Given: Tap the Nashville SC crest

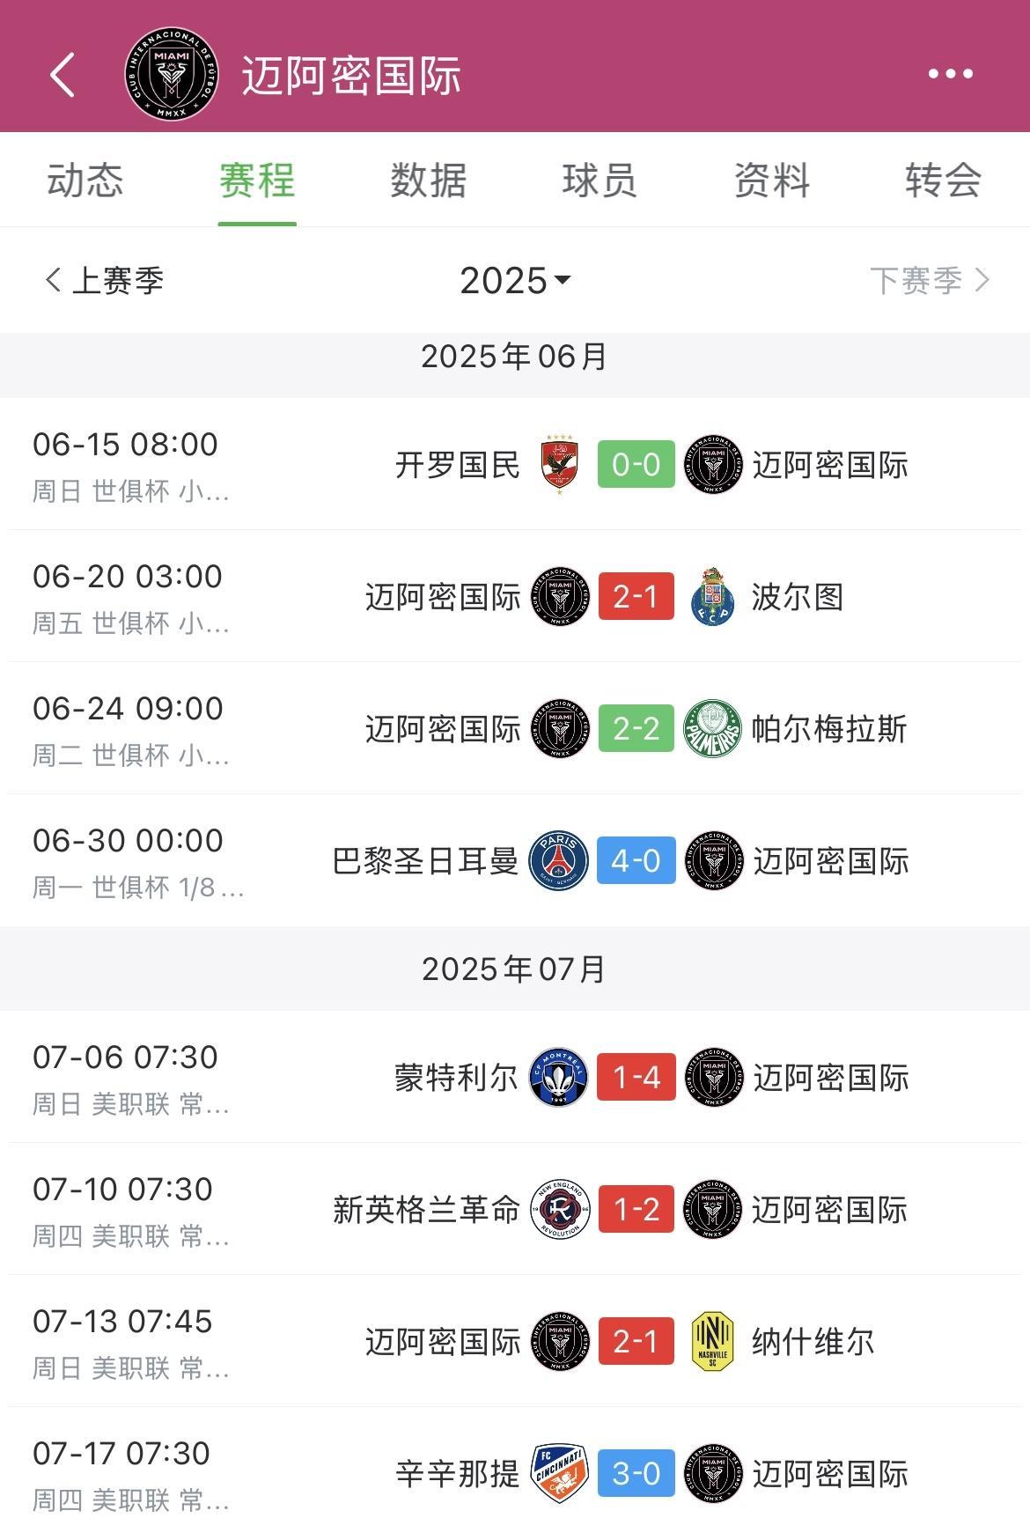Looking at the screenshot, I should (x=713, y=1342).
